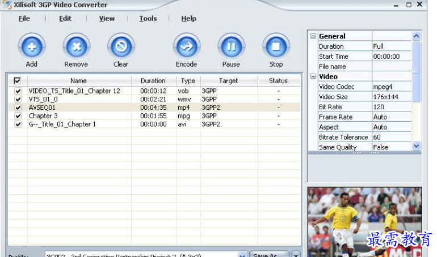This screenshot has height=257, width=437.
Task: Click the empty File name value field
Action: pyautogui.click(x=392, y=66)
